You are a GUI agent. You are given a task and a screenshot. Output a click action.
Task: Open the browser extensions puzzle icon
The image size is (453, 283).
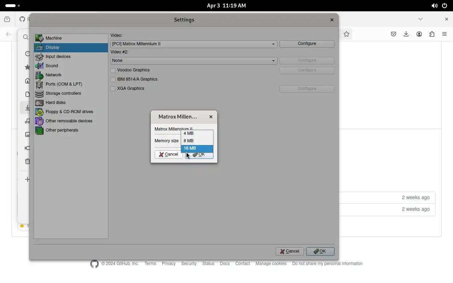point(432,34)
